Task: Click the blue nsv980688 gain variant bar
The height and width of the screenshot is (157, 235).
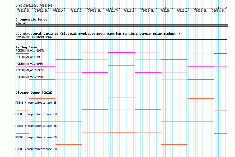Action: [121, 39]
